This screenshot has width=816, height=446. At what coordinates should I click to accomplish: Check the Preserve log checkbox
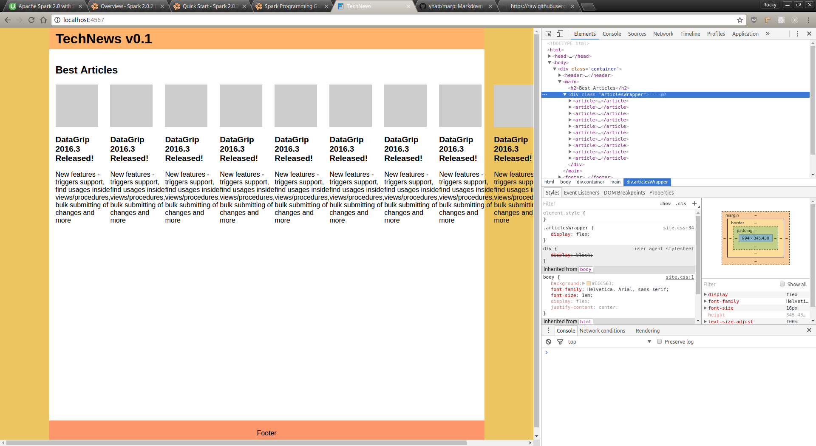click(x=659, y=342)
